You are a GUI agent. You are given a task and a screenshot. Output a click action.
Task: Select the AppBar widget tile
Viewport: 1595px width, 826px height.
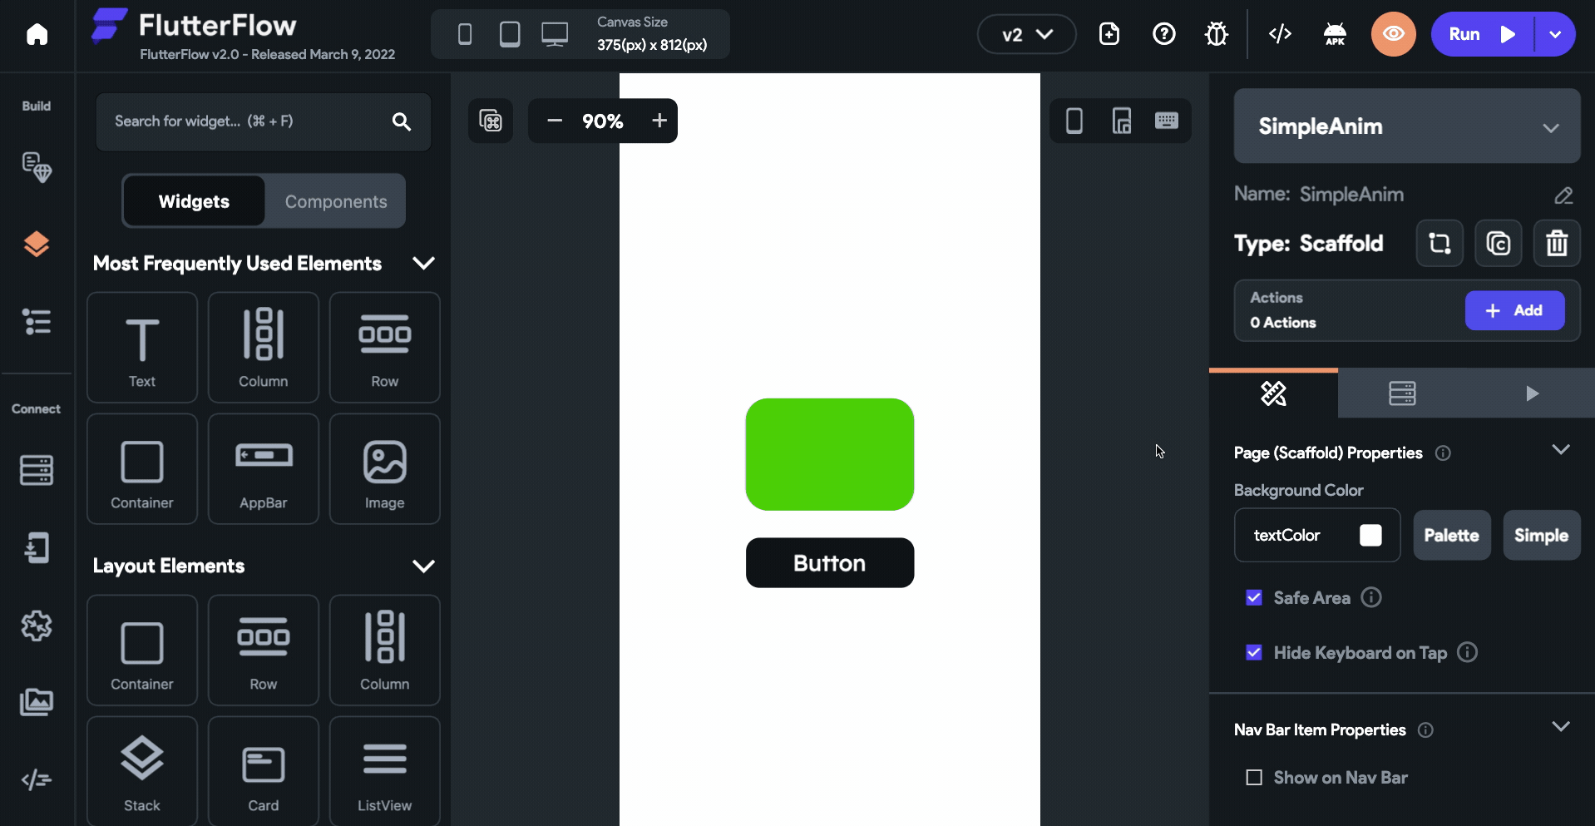264,469
